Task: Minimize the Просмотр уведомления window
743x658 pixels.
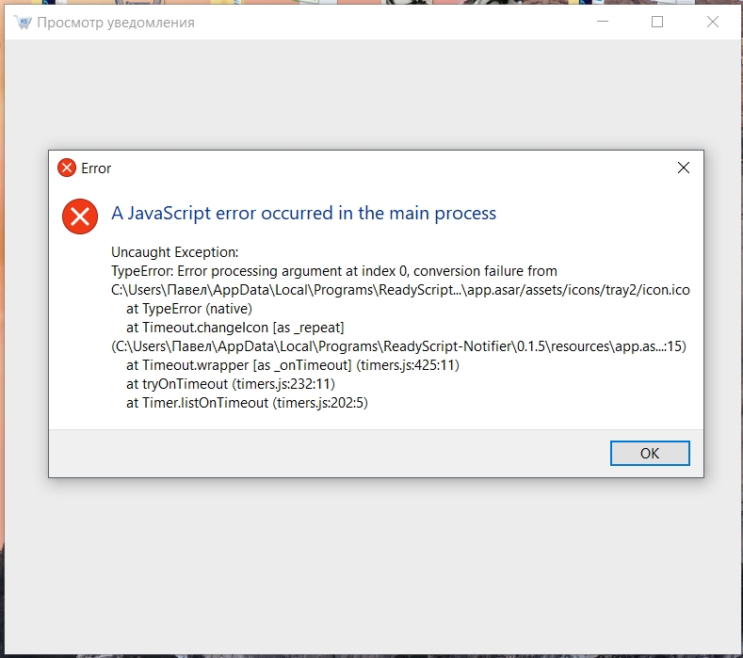Action: pos(603,22)
